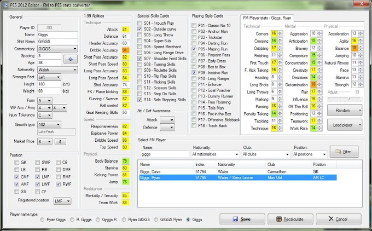This screenshot has height=231, width=372.
Task: Open the Commentary dropdown showing GIGGS
Action: point(57,49)
